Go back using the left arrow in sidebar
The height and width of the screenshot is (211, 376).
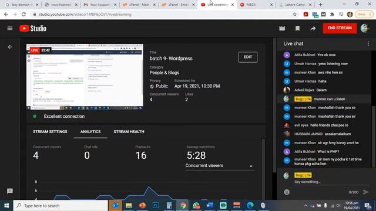click(x=10, y=47)
